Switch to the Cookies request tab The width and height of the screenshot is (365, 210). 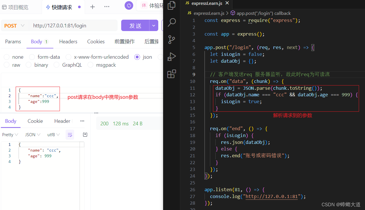click(x=96, y=42)
